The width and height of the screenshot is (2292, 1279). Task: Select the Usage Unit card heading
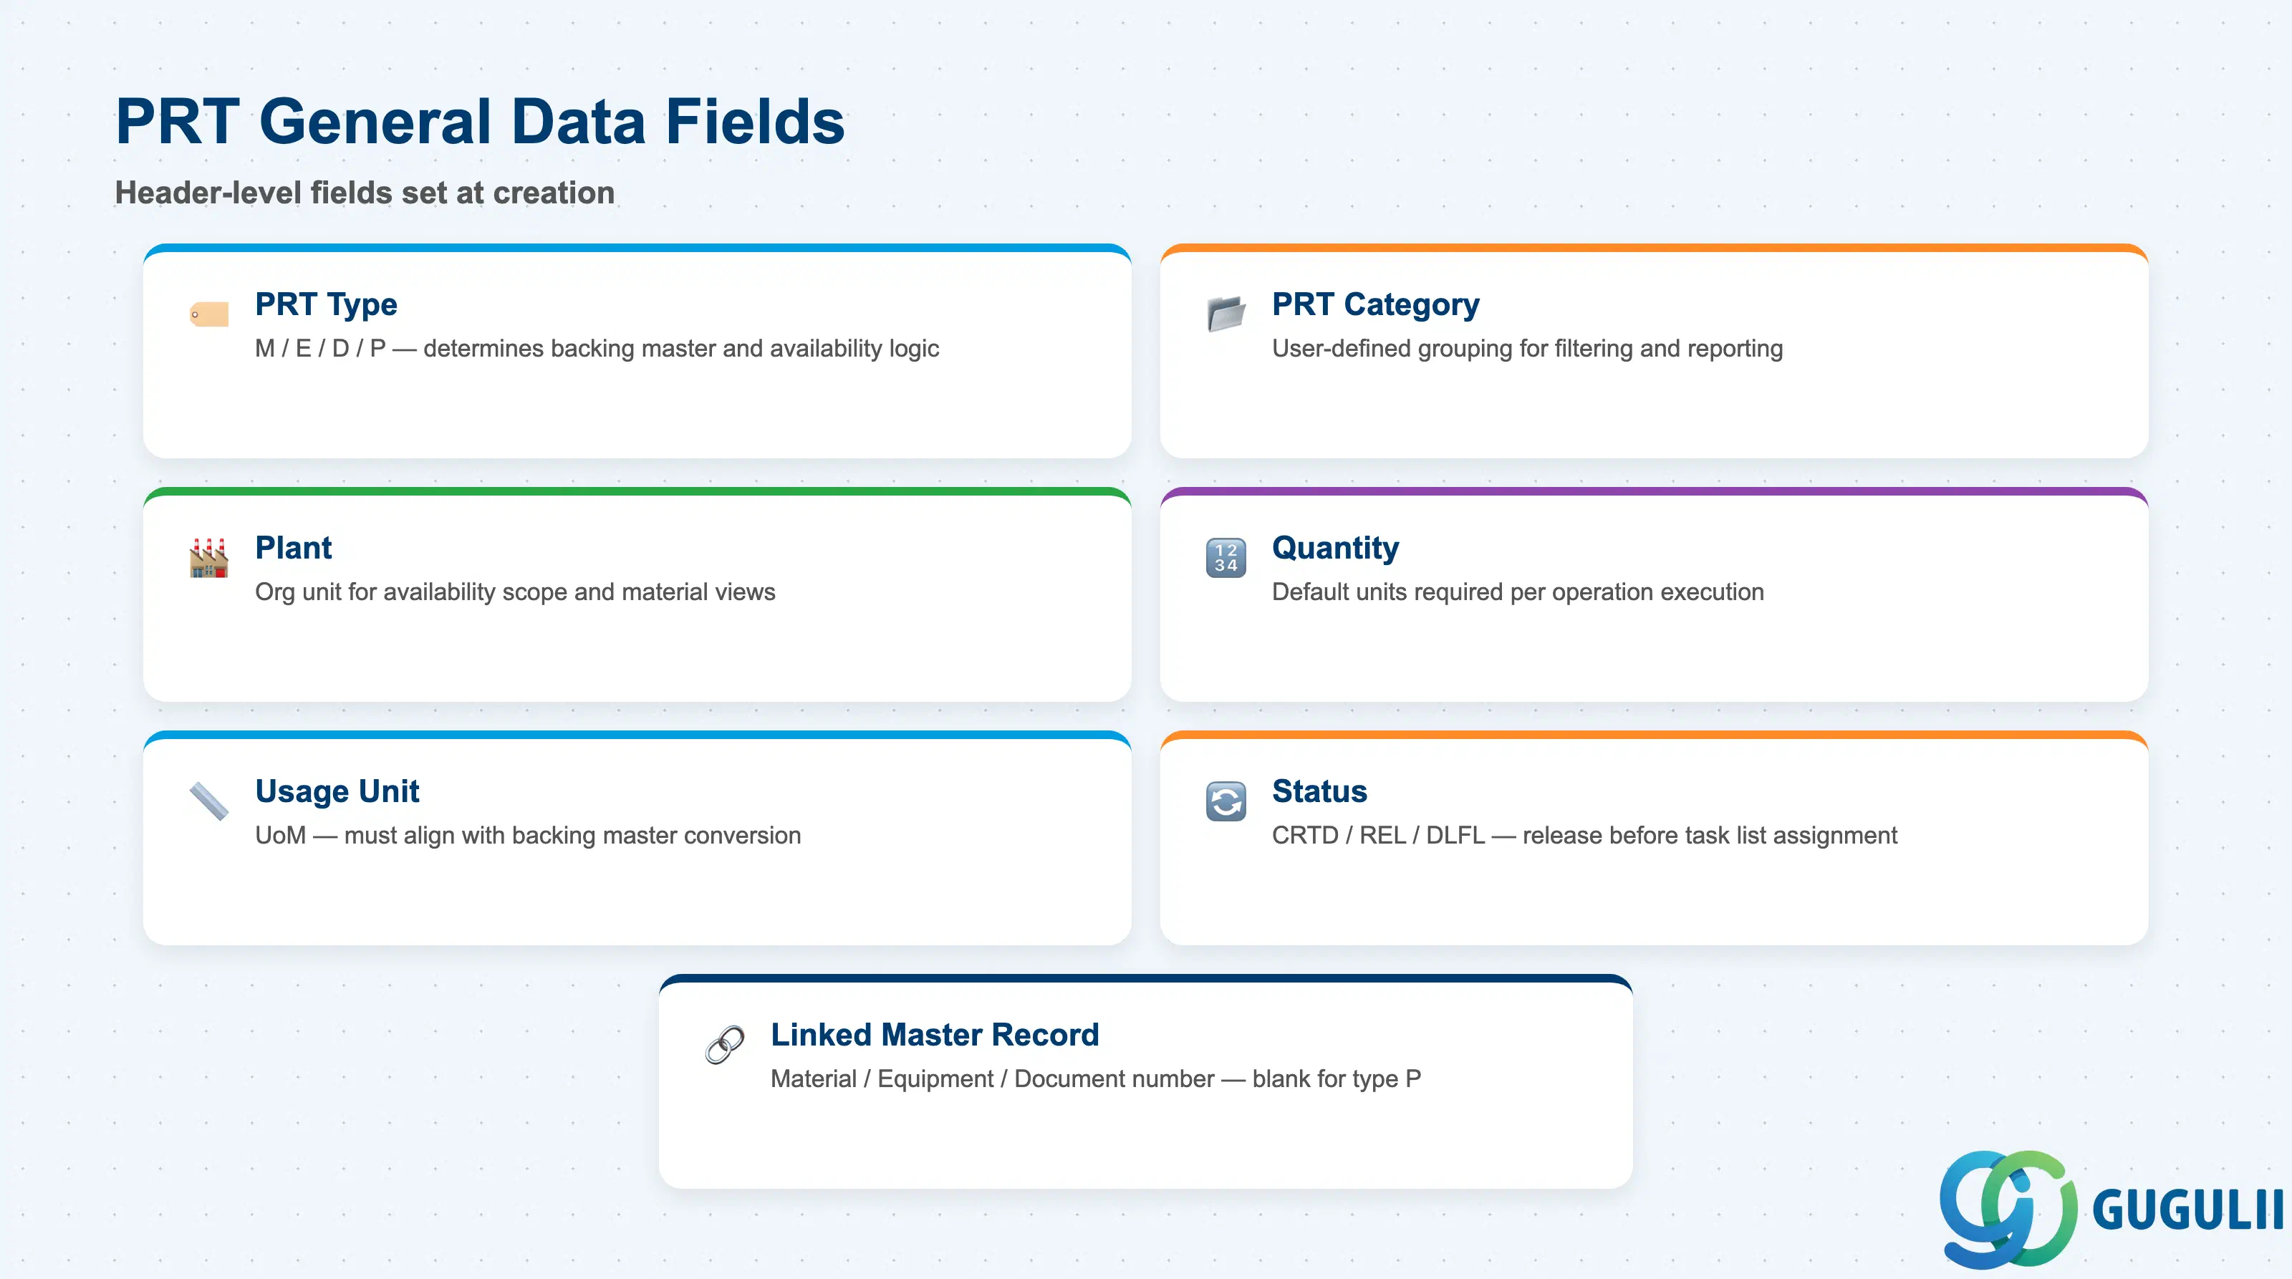tap(337, 791)
